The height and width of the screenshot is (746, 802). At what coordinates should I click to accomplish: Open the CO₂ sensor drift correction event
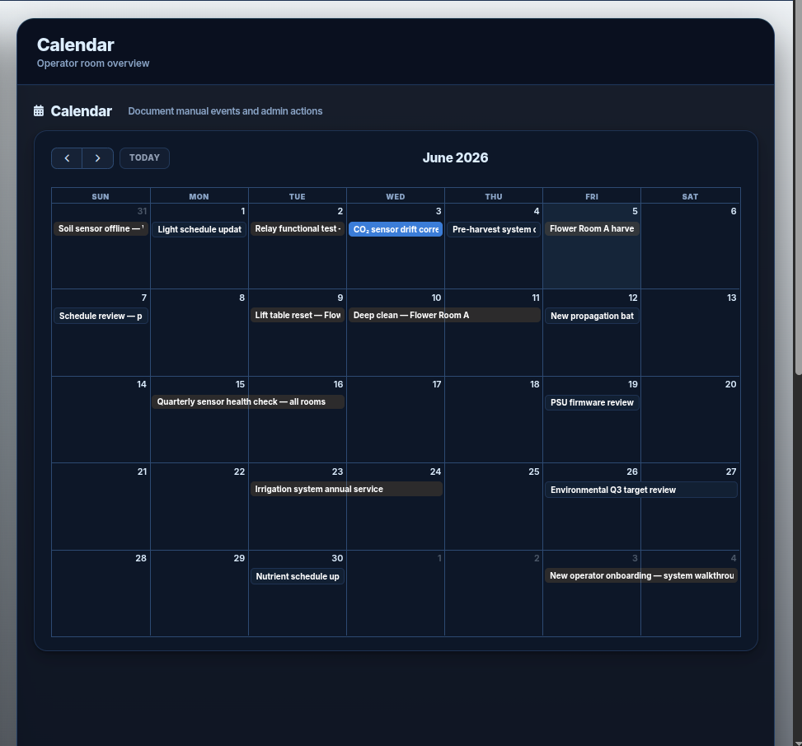coord(396,229)
